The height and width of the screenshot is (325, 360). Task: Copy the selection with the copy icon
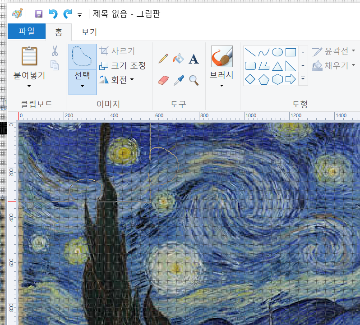55,65
